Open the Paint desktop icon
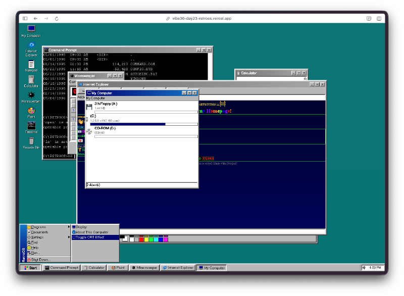The height and width of the screenshot is (296, 404). [31, 111]
